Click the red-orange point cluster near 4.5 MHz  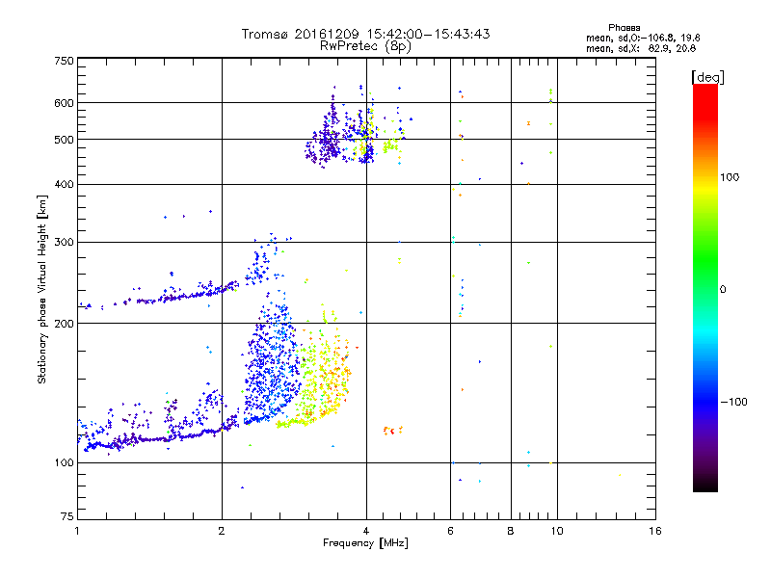[392, 431]
